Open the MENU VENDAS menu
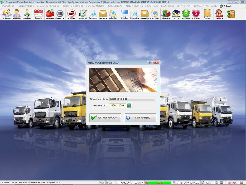246x185 pixels. [114, 6]
